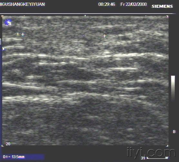Click the iiyi.com watermark
The width and height of the screenshot is (179, 162).
click(x=151, y=153)
